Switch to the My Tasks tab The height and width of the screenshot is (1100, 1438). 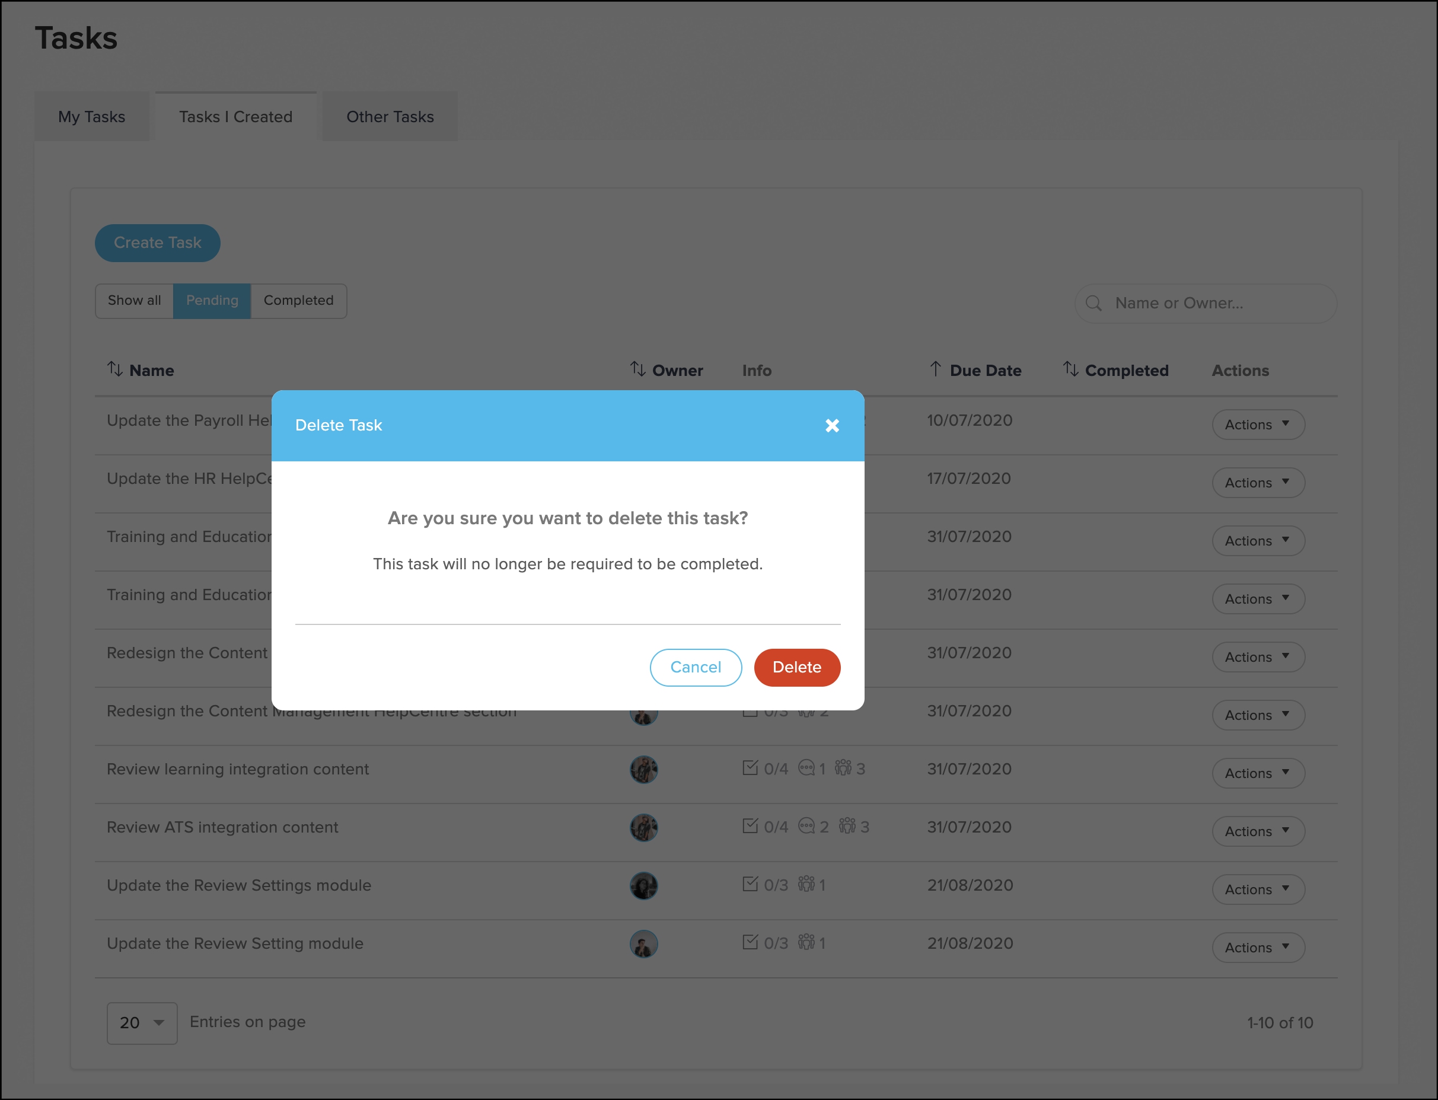(x=92, y=117)
